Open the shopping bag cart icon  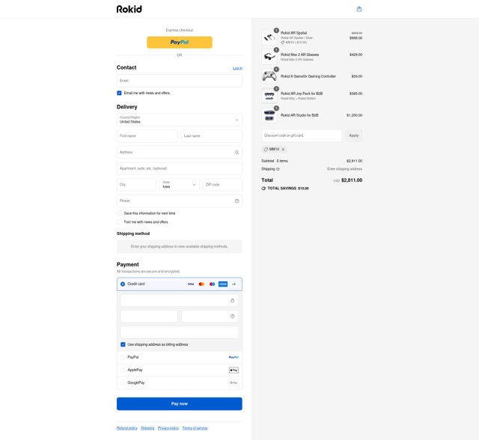point(359,9)
